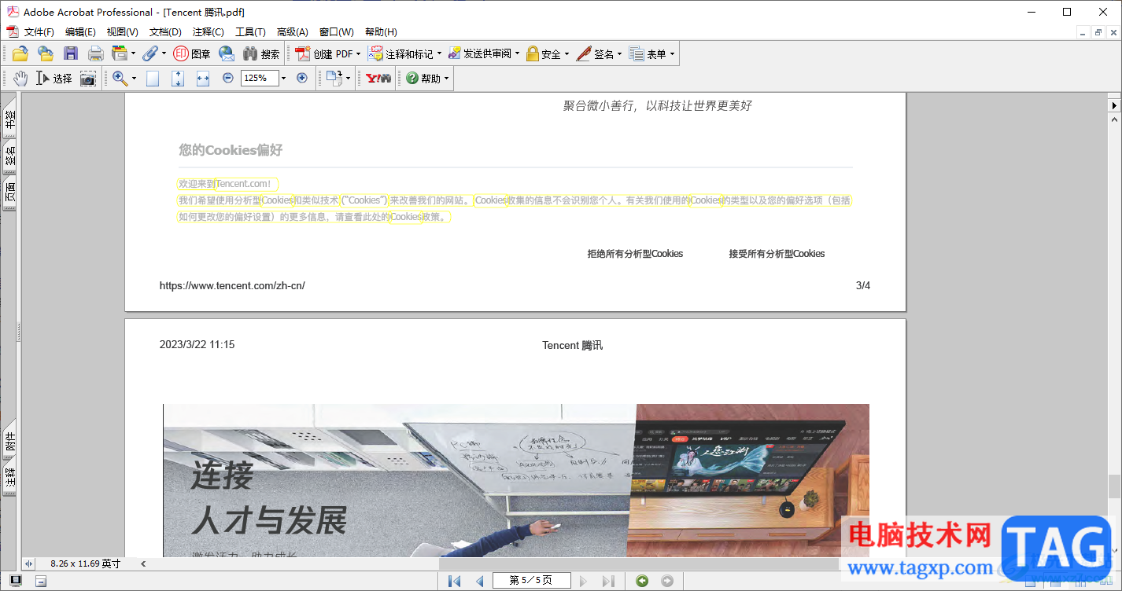Click the https://www.tencent.com/zh-cn/ footer text
The width and height of the screenshot is (1122, 591).
[x=232, y=286]
